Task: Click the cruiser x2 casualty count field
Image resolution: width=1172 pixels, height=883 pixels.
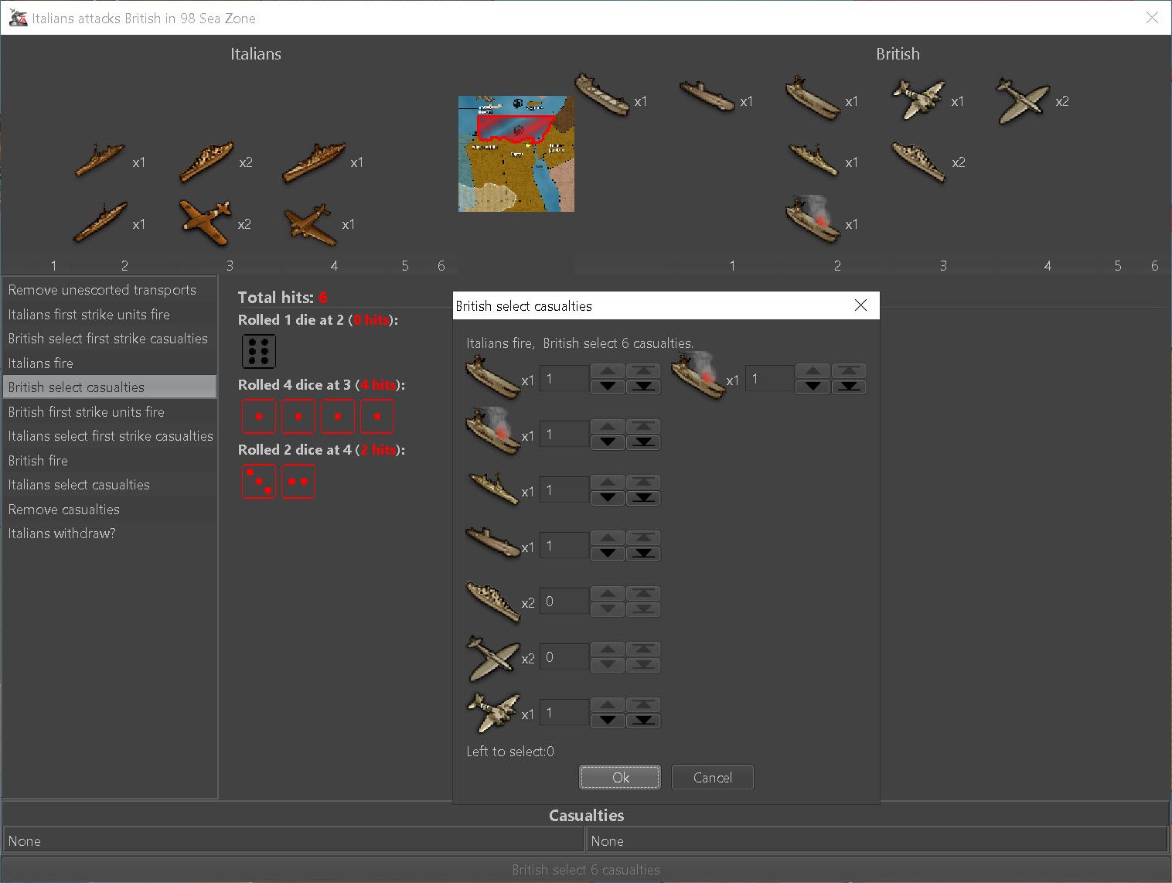Action: coord(564,601)
